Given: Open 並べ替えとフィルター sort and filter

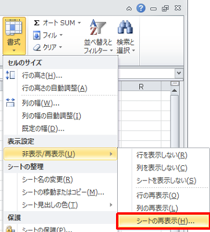Looking at the screenshot, I should pyautogui.click(x=98, y=37).
